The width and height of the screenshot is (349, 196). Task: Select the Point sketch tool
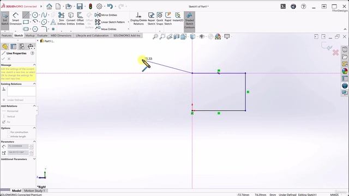pyautogui.click(x=53, y=29)
